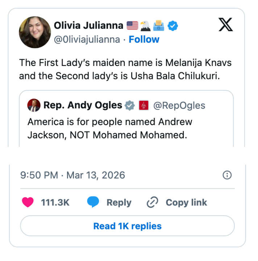Click the 9:50 PM · Mar 13, 2026 timestamp
Viewport: 258px width, 261px height.
(x=72, y=175)
